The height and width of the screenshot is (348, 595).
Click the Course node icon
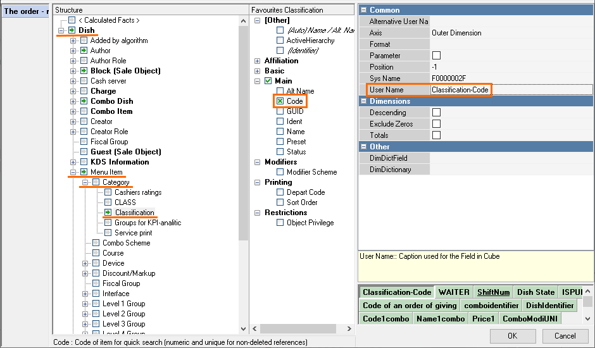click(x=96, y=252)
